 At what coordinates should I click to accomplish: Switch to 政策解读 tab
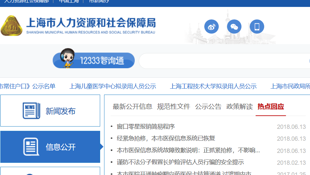(x=240, y=106)
